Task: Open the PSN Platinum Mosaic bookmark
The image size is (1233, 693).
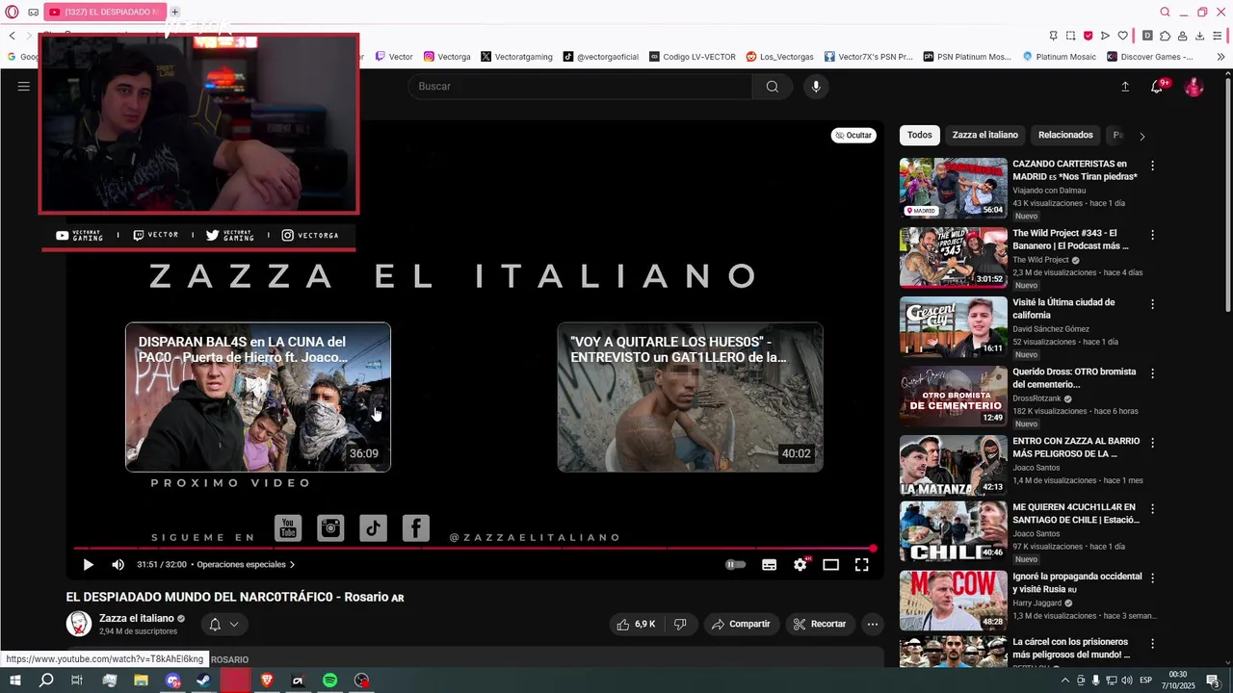Action: pyautogui.click(x=966, y=57)
